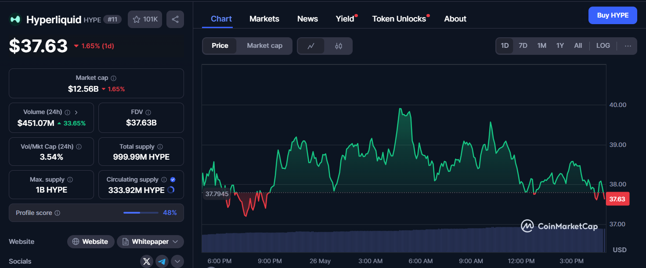Open the News tab

[x=307, y=19]
